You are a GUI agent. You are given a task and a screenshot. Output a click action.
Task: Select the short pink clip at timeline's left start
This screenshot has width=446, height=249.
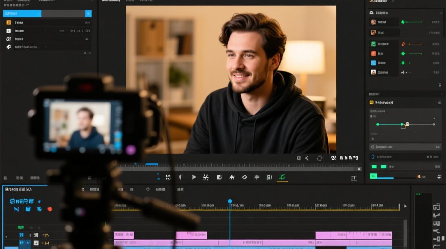pyautogui.click(x=124, y=235)
